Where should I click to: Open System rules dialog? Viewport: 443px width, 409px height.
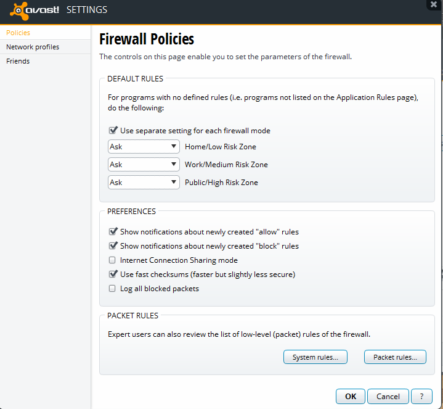point(315,357)
